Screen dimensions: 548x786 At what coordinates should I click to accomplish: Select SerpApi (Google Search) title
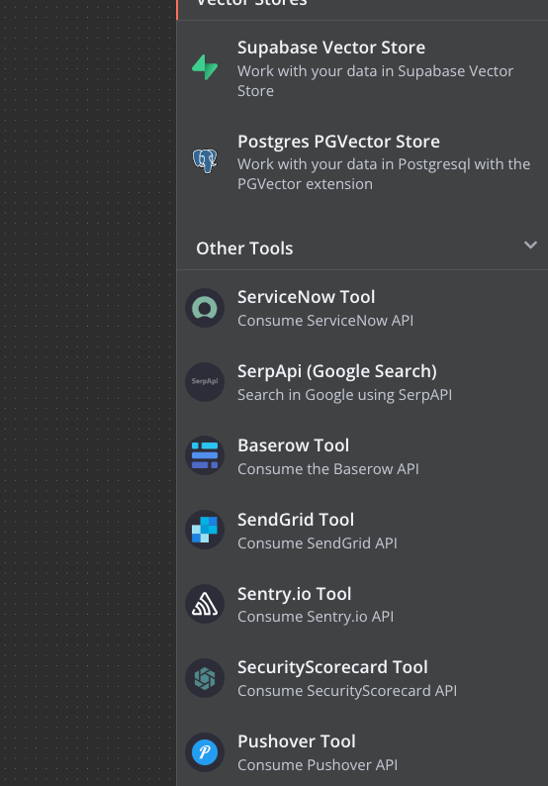coord(337,371)
